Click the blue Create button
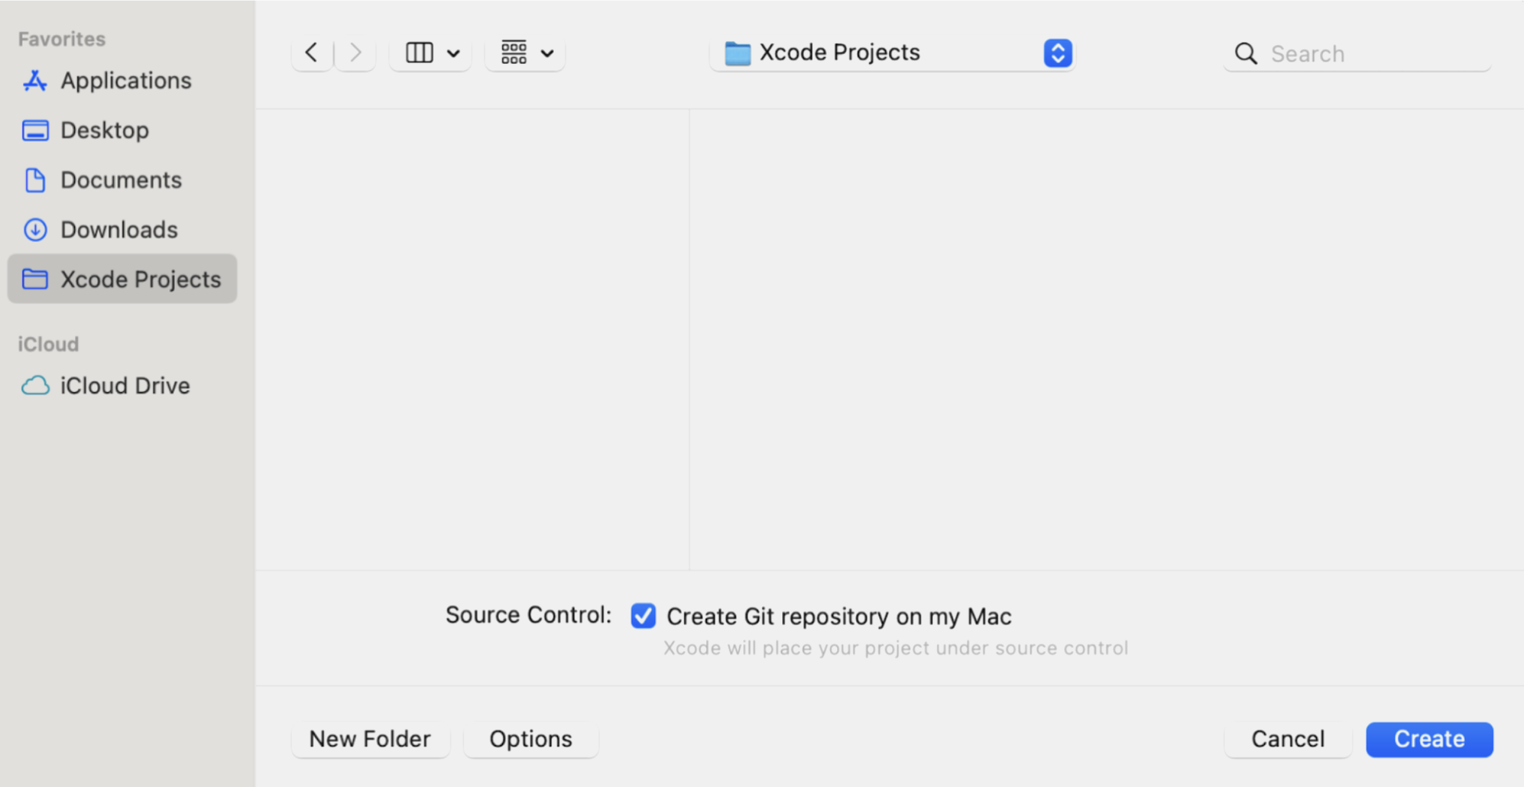 point(1429,739)
